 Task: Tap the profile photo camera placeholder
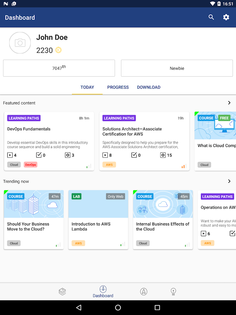pos(20,43)
